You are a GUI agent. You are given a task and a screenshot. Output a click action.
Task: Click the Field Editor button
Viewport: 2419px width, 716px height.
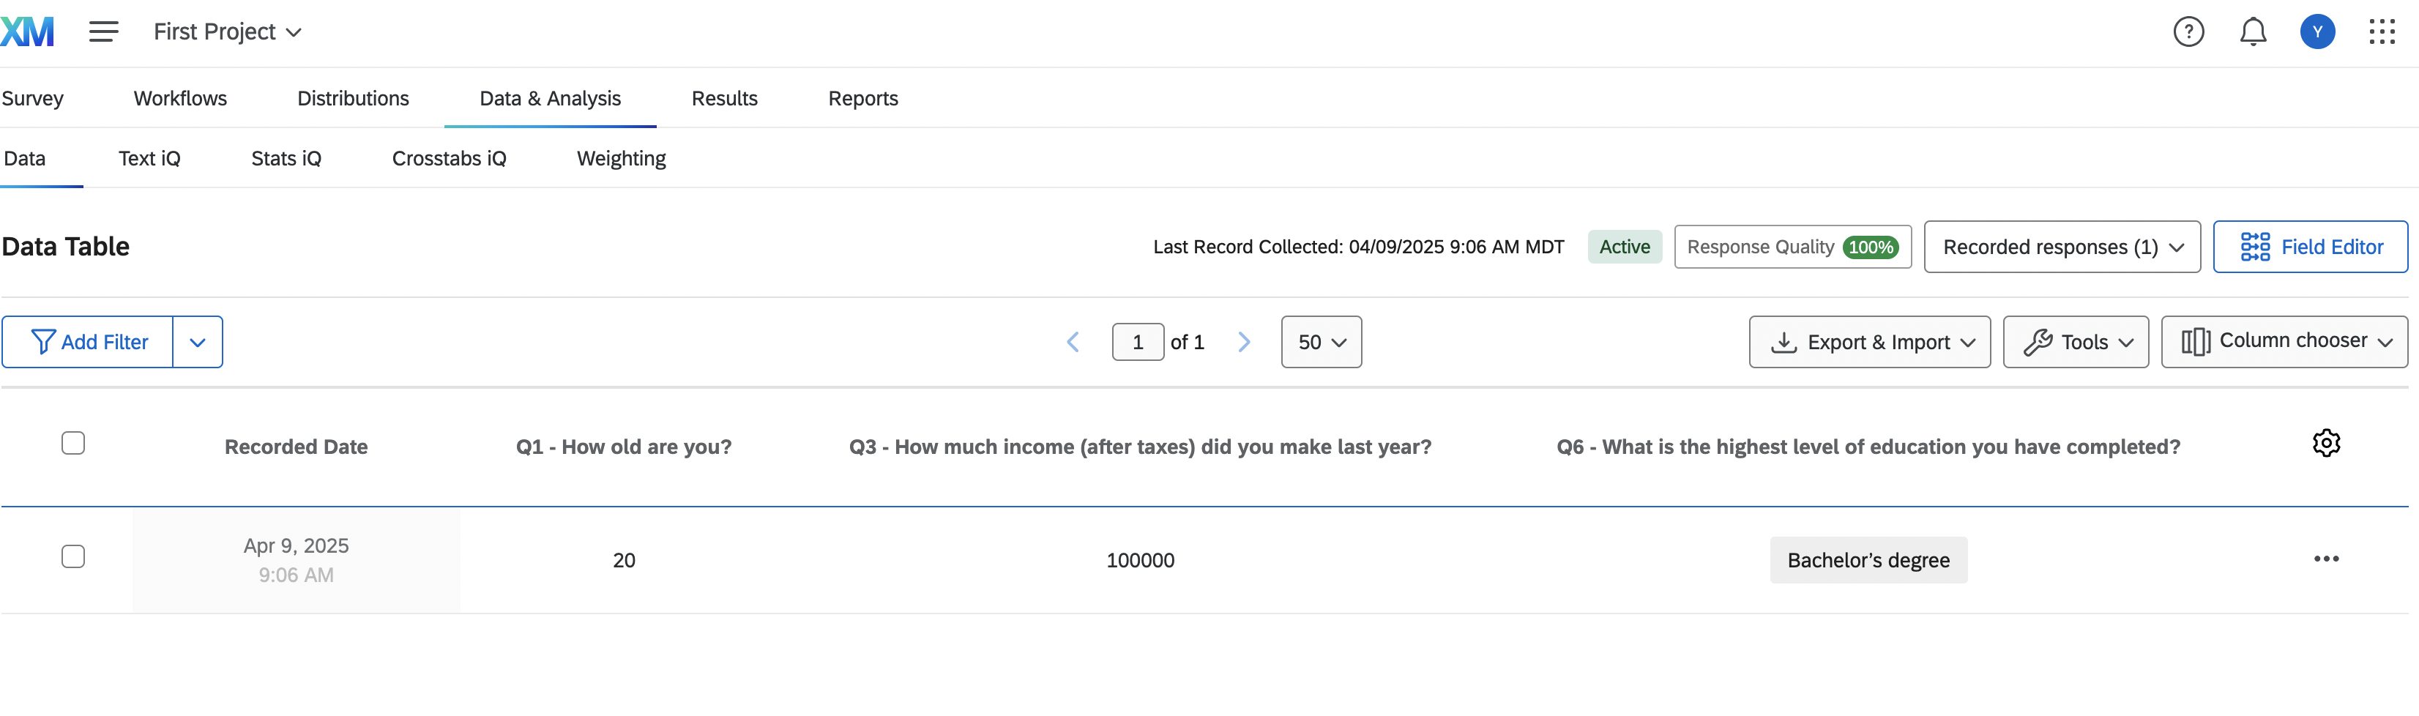[x=2310, y=247]
